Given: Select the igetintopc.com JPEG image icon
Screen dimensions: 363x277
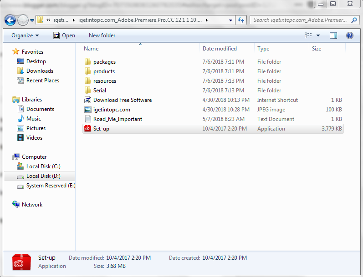Looking at the screenshot, I should (87, 109).
